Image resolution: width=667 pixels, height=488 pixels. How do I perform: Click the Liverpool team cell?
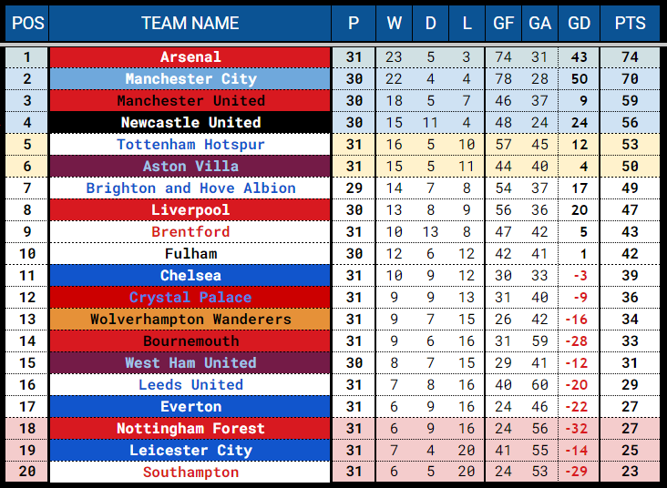click(190, 210)
